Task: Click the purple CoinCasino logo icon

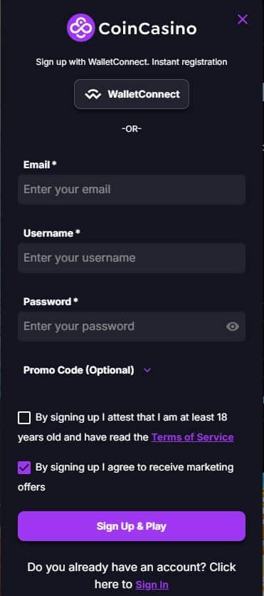Action: [80, 28]
